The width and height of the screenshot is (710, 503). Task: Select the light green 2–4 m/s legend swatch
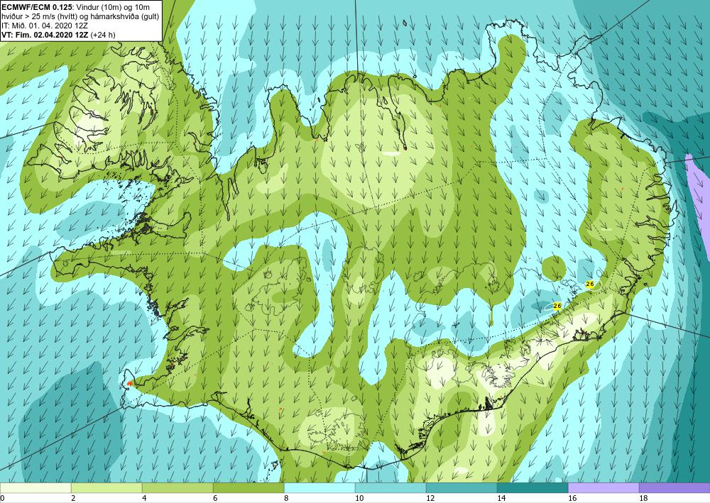point(106,488)
